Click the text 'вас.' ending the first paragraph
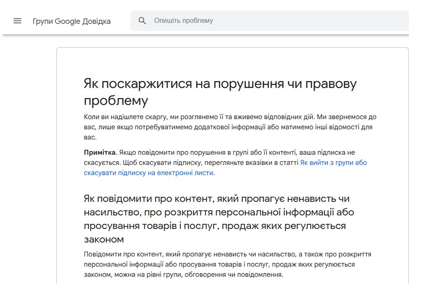421x286 pixels. (x=90, y=137)
